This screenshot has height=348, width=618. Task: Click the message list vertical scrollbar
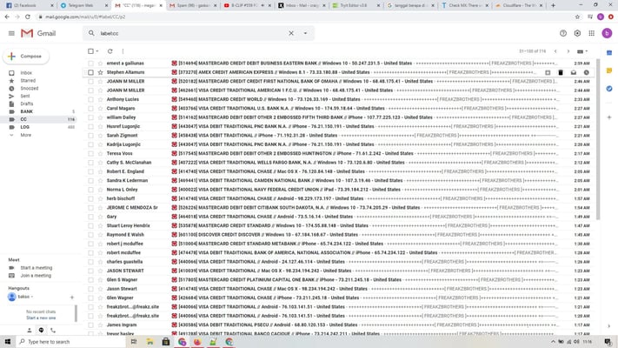click(x=598, y=139)
